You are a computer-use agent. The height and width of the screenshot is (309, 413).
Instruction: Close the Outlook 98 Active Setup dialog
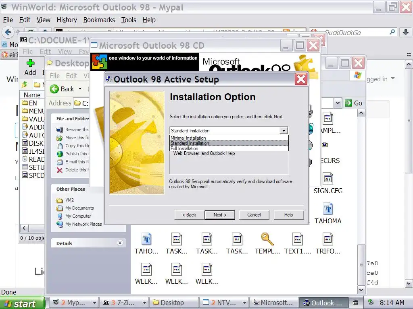pyautogui.click(x=301, y=79)
